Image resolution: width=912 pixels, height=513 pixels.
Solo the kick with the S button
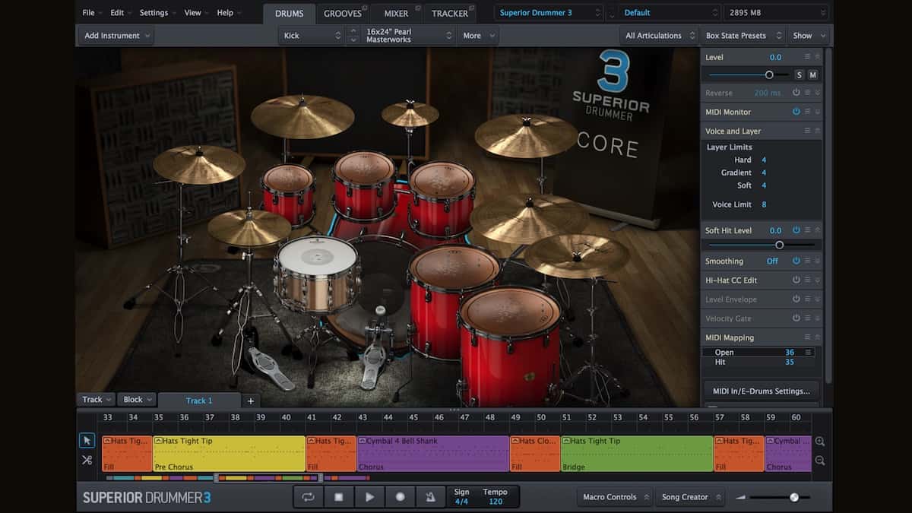799,74
